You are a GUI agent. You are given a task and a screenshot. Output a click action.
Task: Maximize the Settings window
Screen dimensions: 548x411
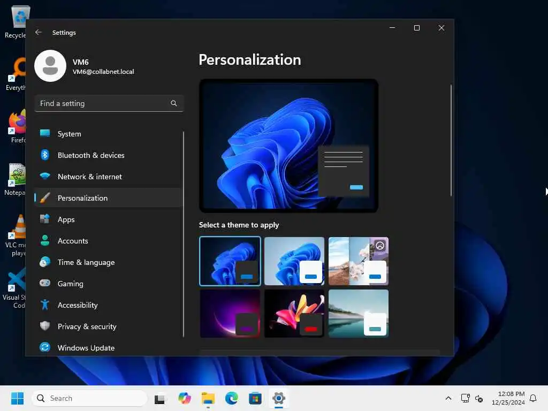416,28
